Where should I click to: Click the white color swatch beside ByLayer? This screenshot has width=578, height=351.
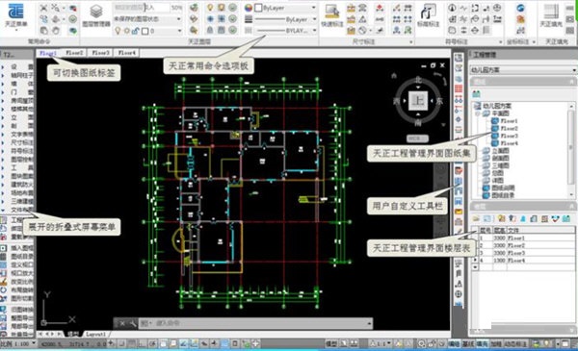[258, 8]
